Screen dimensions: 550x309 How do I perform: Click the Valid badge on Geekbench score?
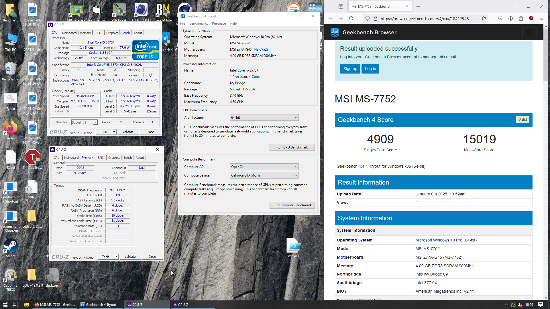[x=522, y=120]
